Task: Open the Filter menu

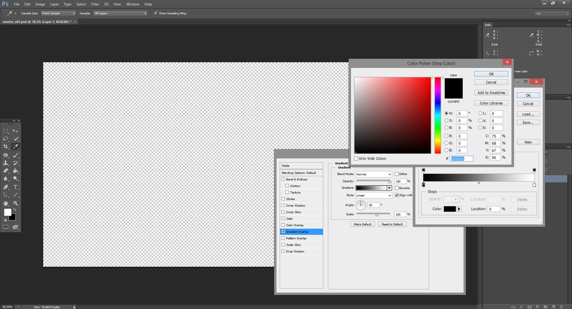Action: point(95,4)
